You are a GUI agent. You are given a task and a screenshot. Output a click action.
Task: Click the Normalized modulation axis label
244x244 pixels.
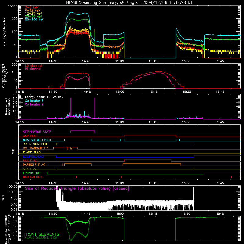[x=8, y=106]
